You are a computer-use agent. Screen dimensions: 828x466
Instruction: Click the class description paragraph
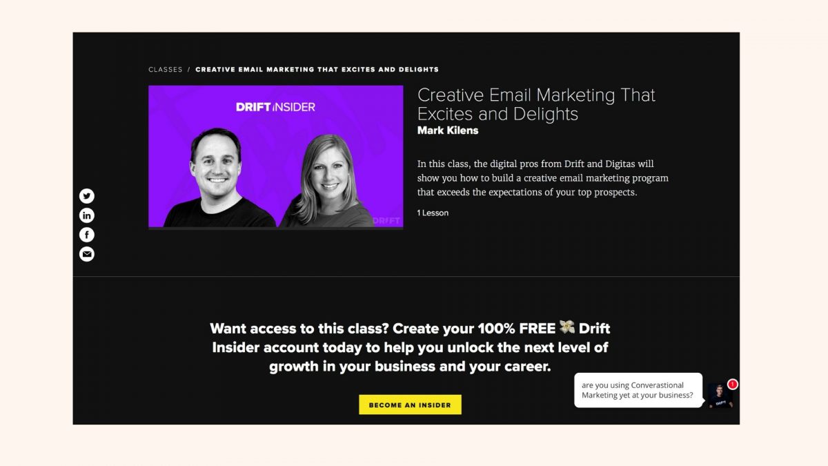coord(543,178)
